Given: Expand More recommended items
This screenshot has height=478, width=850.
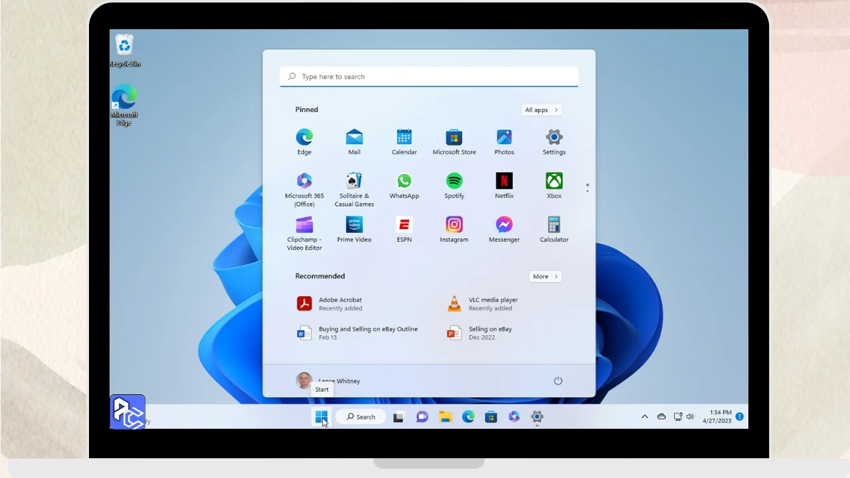Looking at the screenshot, I should pos(545,277).
